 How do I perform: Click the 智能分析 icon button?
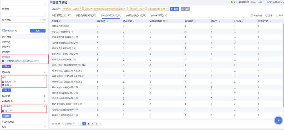[x=252, y=15]
